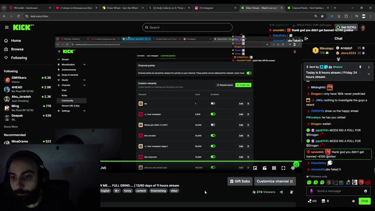Click the Get KICKs button

point(346,27)
